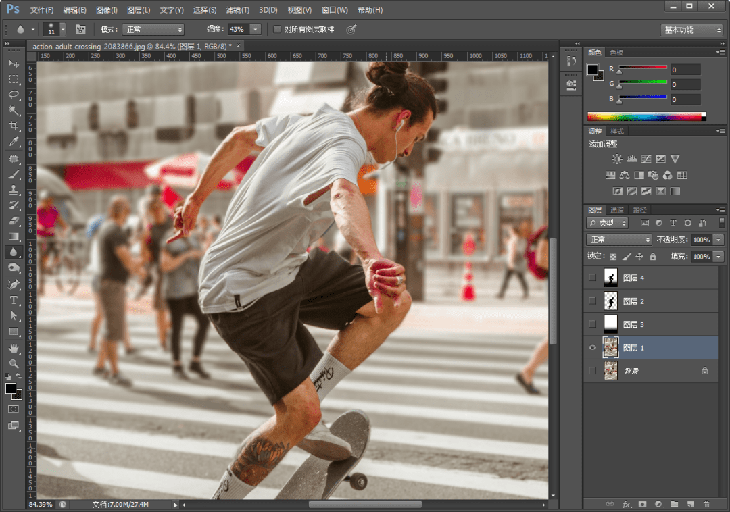This screenshot has height=512, width=730.
Task: Enable sample all layers checkbox
Action: pos(277,30)
